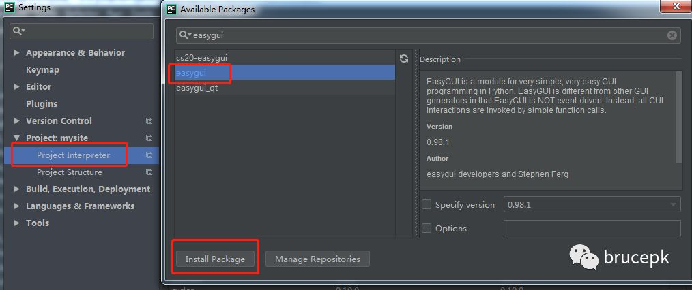The width and height of the screenshot is (692, 290).
Task: Click the copy icon beside Project Structure
Action: (149, 172)
